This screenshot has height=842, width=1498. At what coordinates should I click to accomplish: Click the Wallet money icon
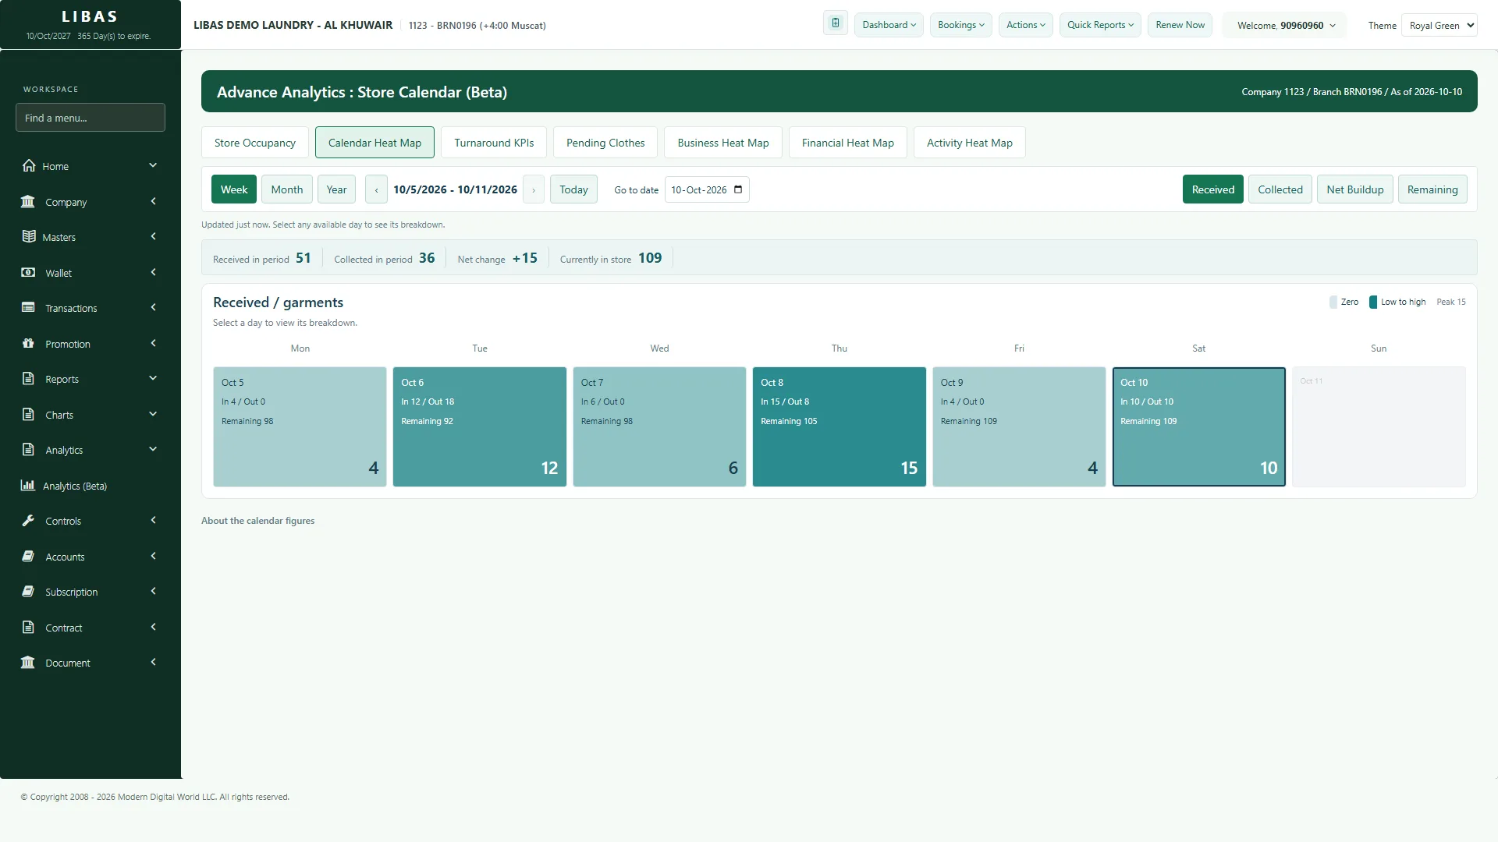pos(28,272)
